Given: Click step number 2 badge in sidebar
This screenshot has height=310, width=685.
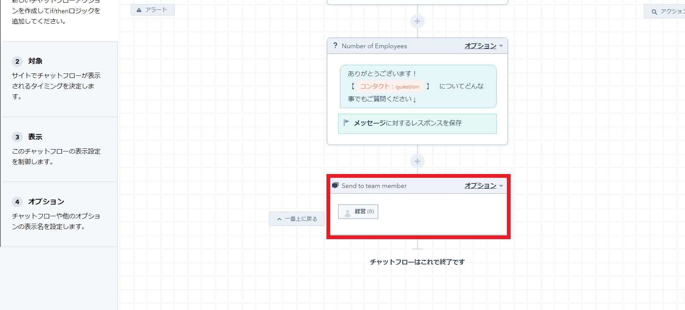Looking at the screenshot, I should [x=17, y=61].
